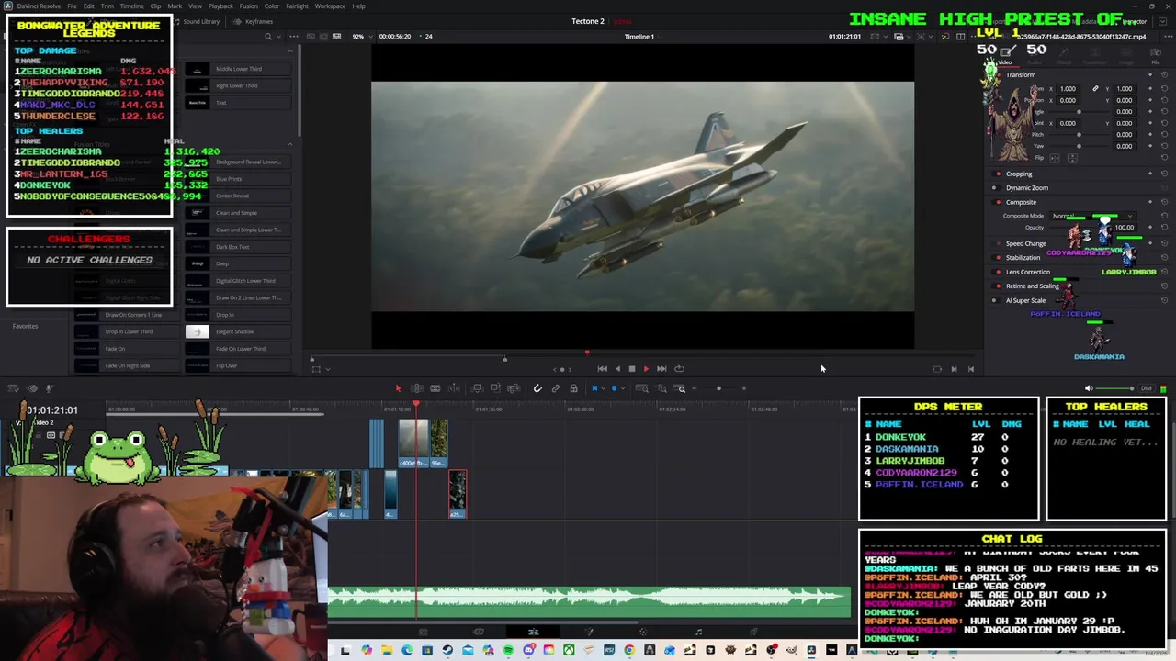Disable the Cropping section toggle
Screen dimensions: 1176x661
(x=998, y=174)
